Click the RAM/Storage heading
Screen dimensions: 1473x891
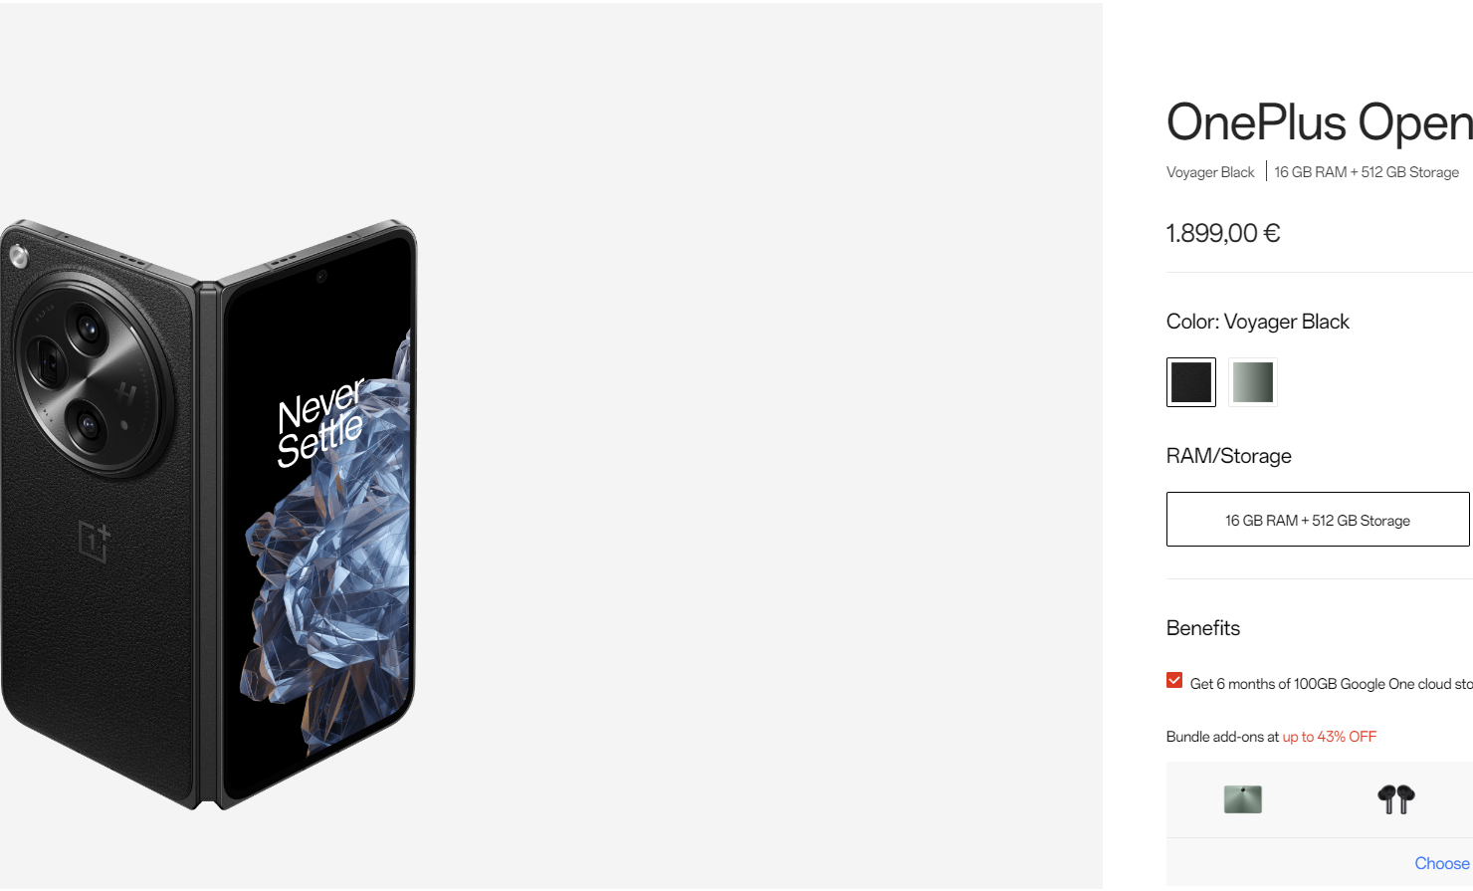coord(1229,456)
